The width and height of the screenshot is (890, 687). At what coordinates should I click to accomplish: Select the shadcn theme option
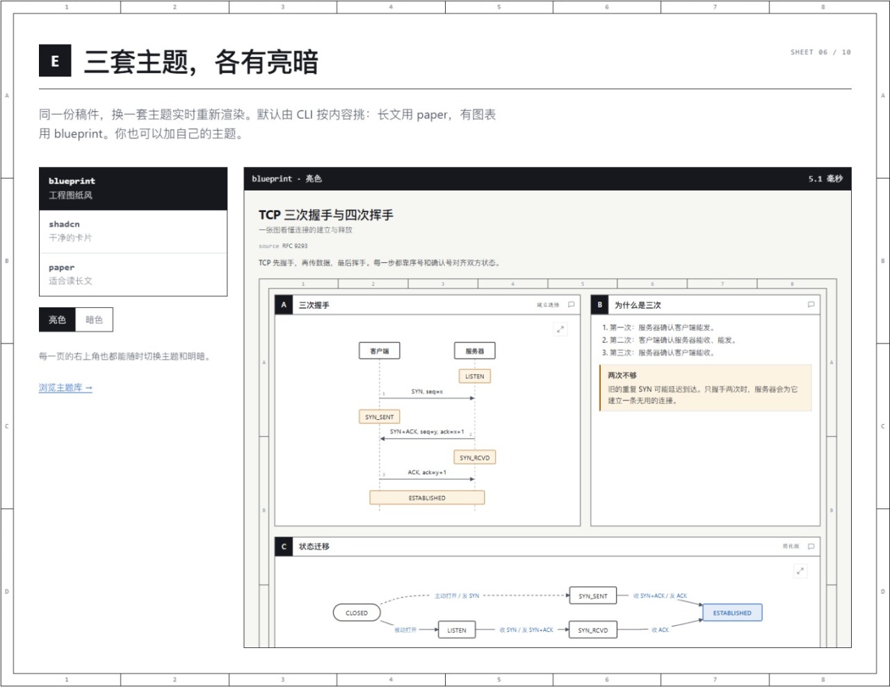click(x=133, y=232)
